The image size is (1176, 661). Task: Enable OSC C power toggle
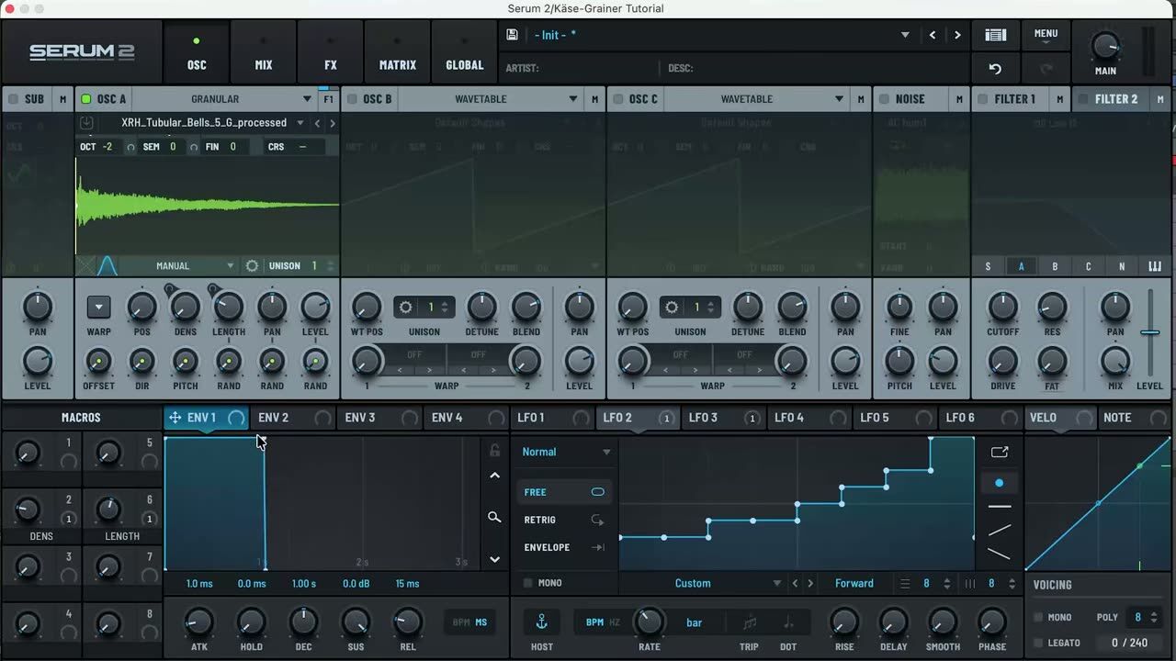(618, 99)
